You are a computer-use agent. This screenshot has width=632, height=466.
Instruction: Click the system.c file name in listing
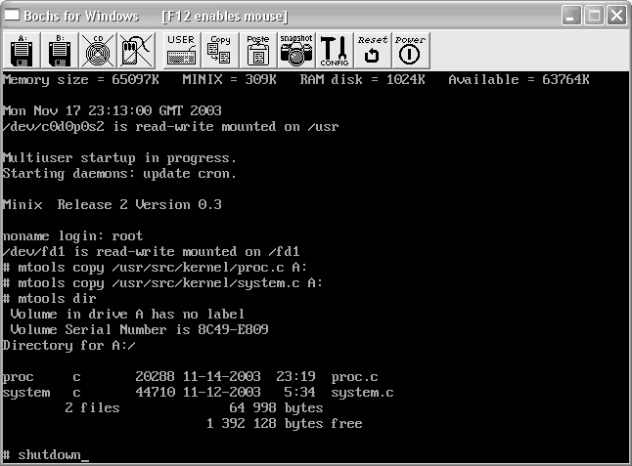(x=362, y=393)
